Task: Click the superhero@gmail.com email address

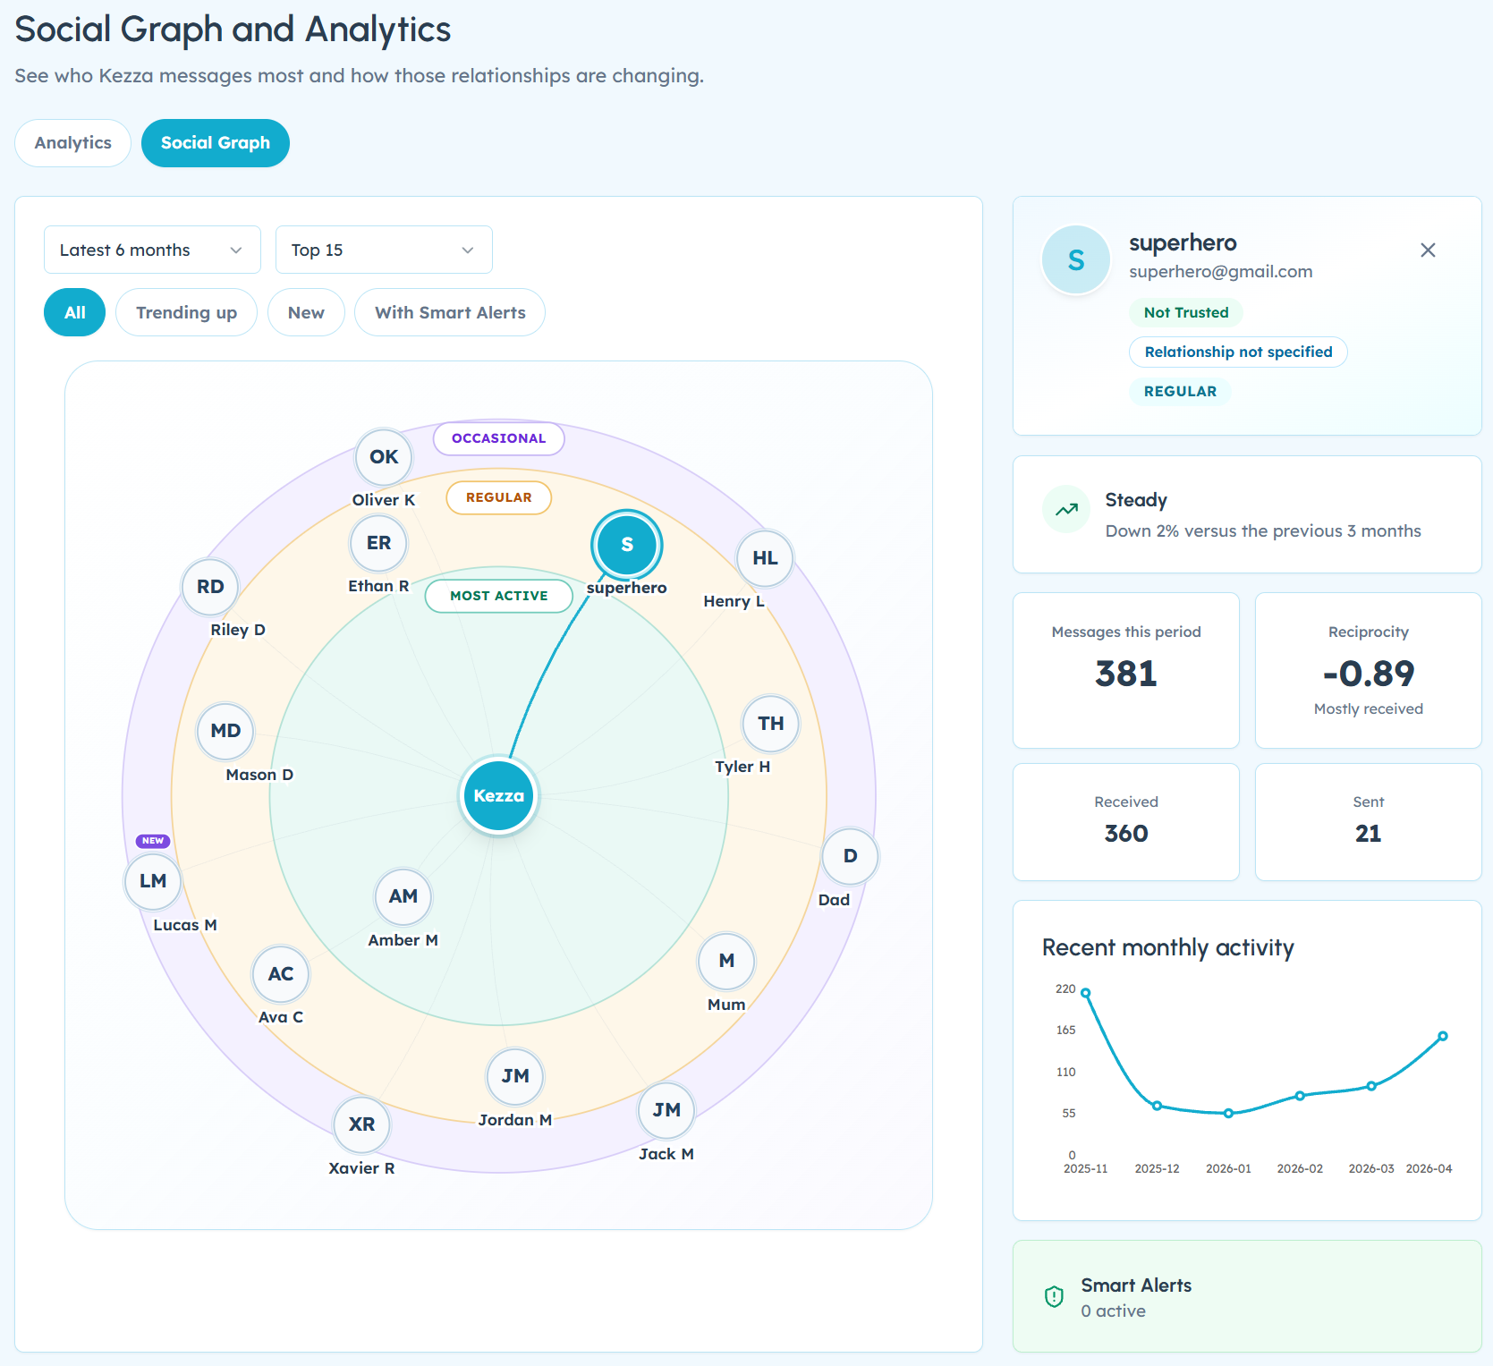Action: tap(1221, 272)
